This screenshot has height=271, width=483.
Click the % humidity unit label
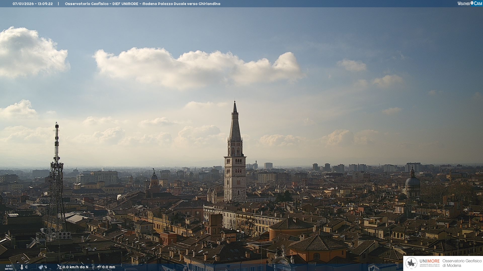46,267
